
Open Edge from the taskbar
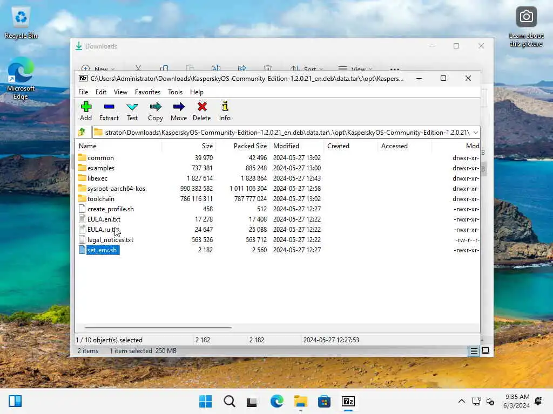(277, 401)
